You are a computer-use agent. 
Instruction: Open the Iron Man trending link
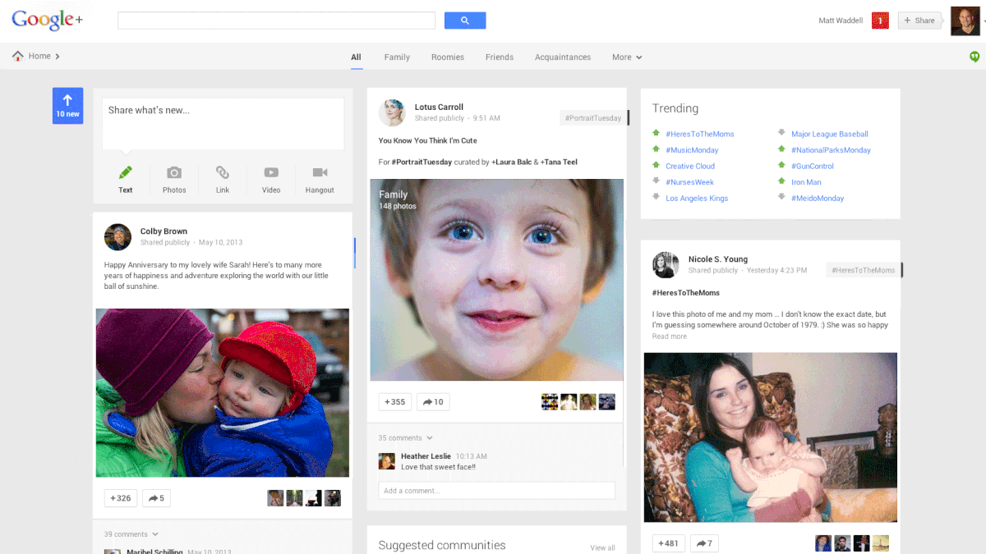point(806,182)
